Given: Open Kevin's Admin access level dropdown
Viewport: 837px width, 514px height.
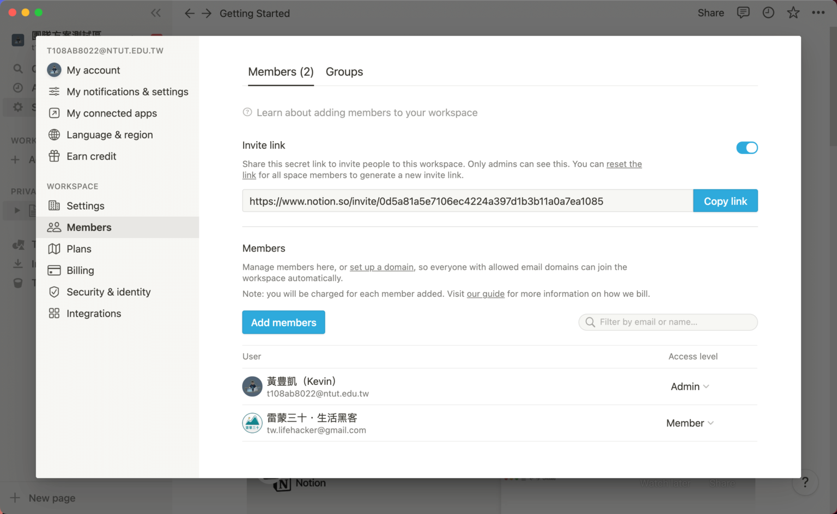Looking at the screenshot, I should [689, 386].
